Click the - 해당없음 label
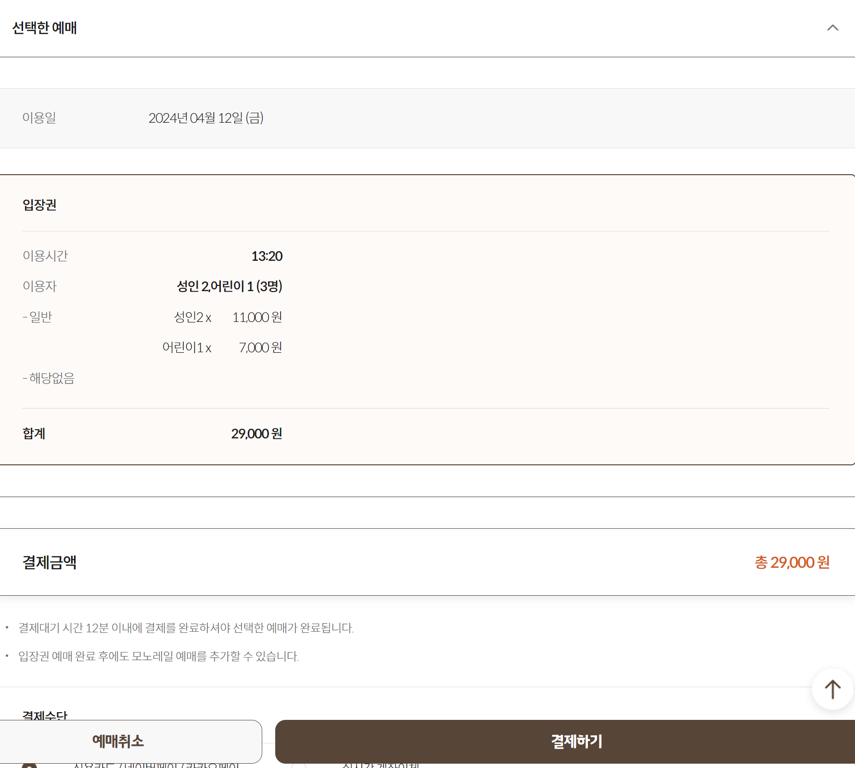Screen dimensions: 855x768 pos(48,378)
